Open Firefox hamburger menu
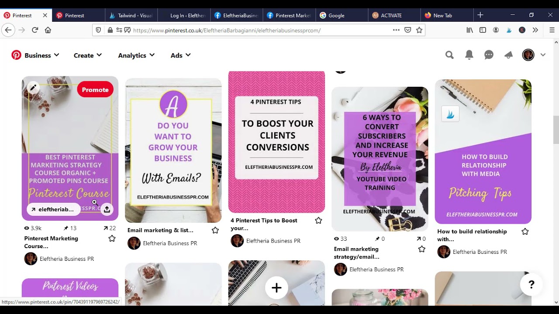 [x=552, y=30]
